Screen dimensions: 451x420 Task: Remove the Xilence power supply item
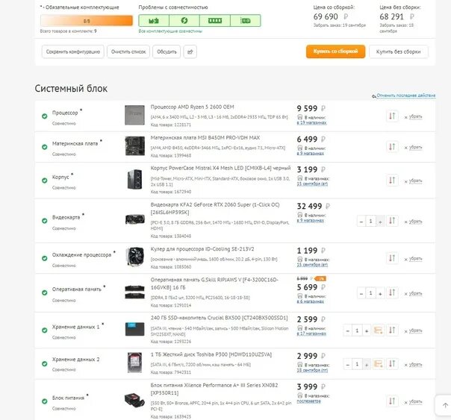(414, 401)
